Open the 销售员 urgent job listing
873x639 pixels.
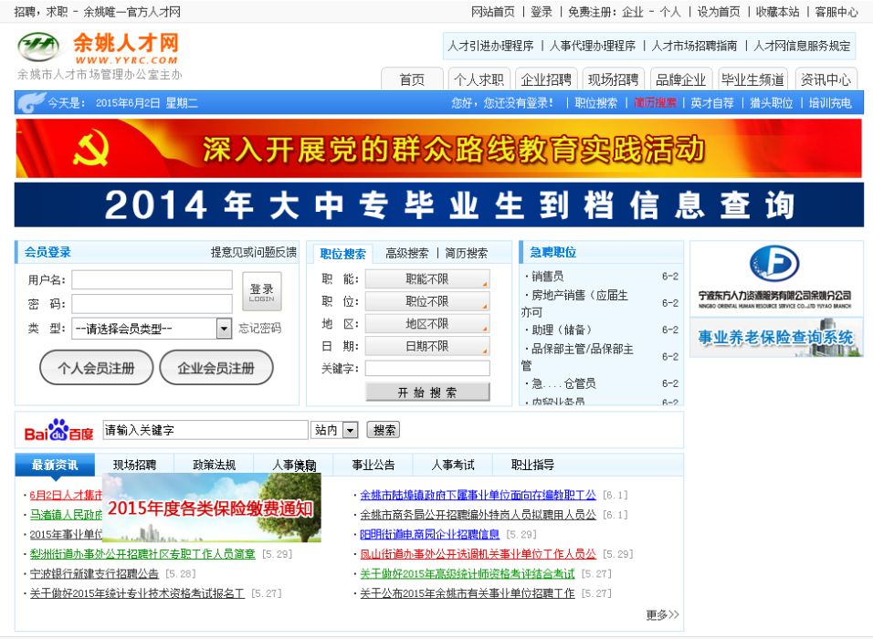click(547, 276)
